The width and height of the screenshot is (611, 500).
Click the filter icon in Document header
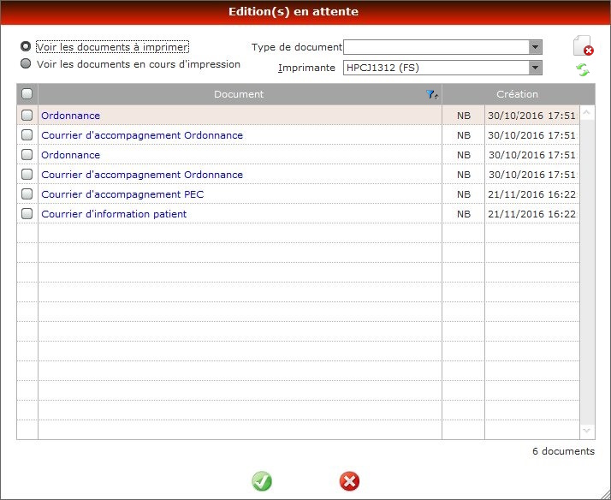click(x=432, y=94)
